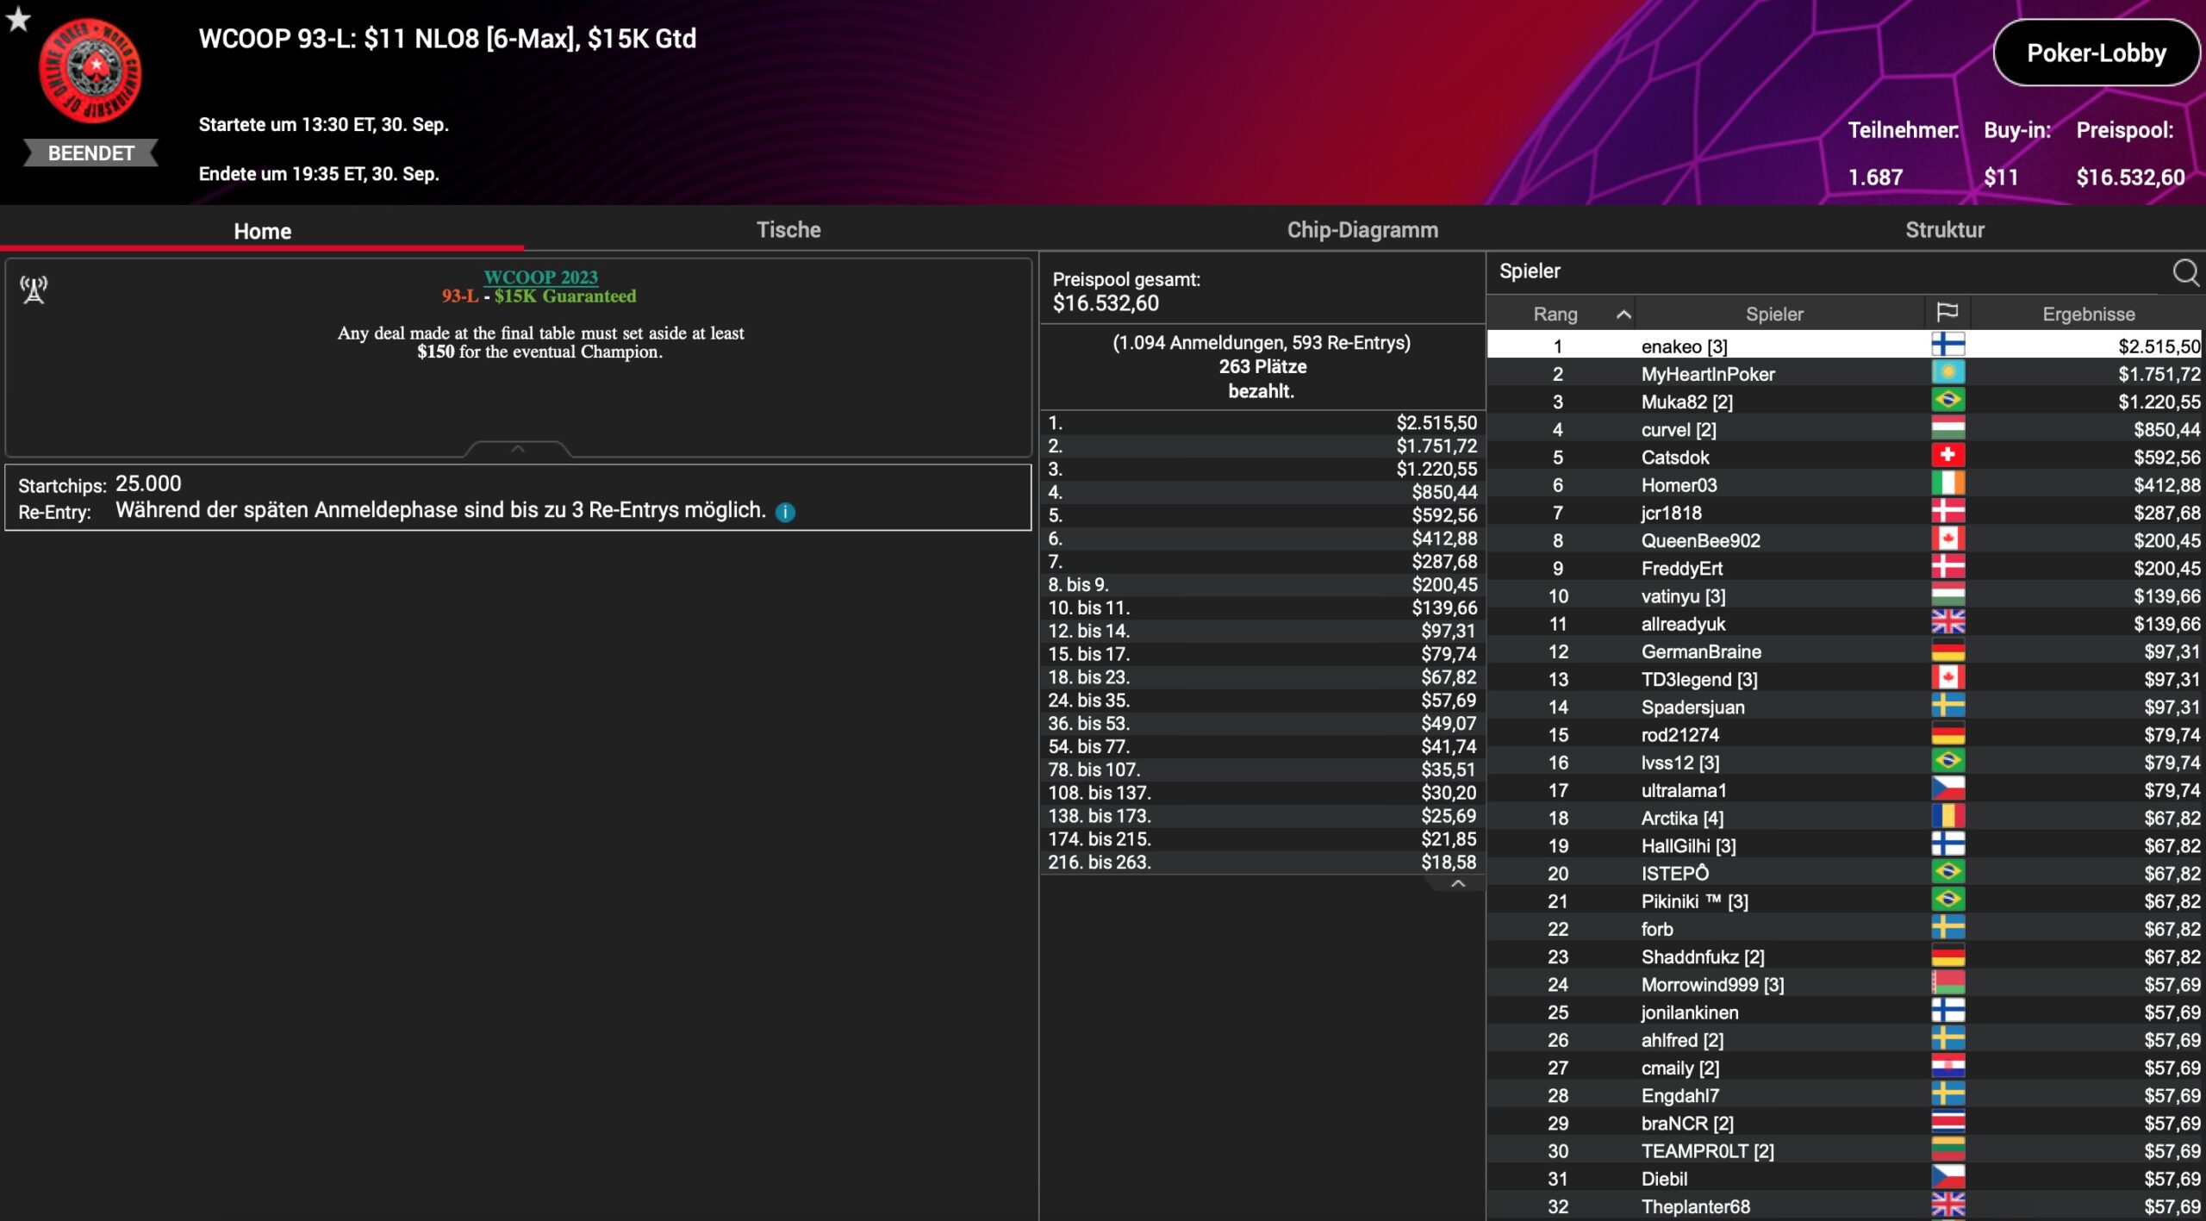Select player row rod21274

(1844, 734)
